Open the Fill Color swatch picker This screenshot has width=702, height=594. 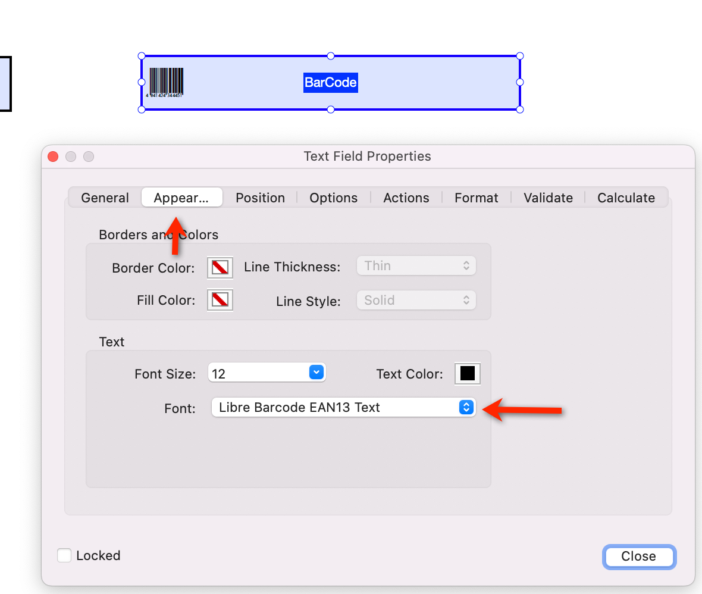[220, 300]
